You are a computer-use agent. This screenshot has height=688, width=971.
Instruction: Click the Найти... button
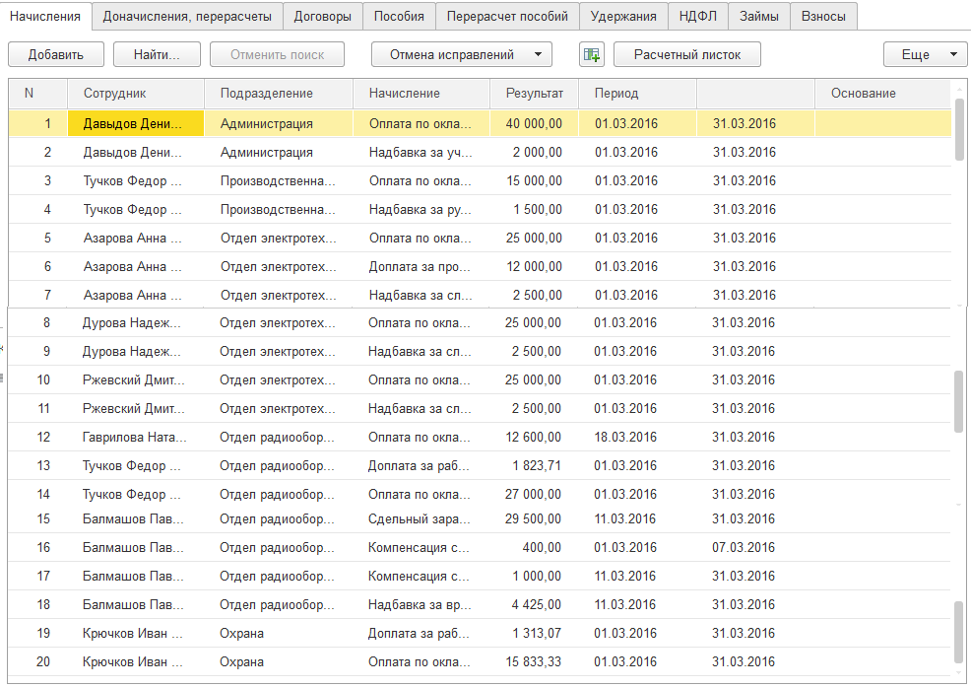(158, 54)
